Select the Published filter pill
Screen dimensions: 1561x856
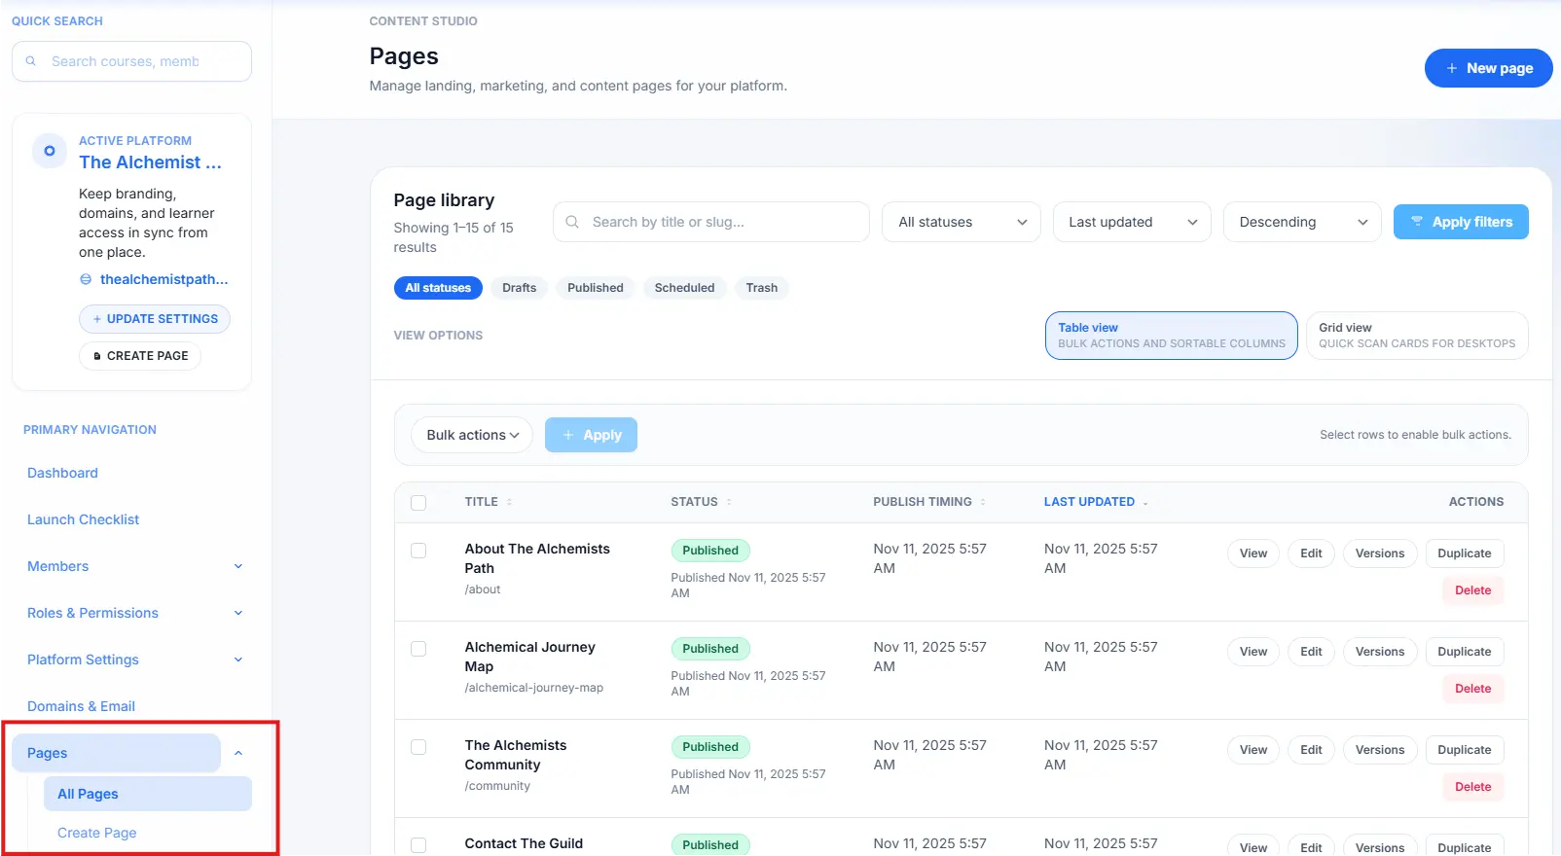tap(596, 288)
